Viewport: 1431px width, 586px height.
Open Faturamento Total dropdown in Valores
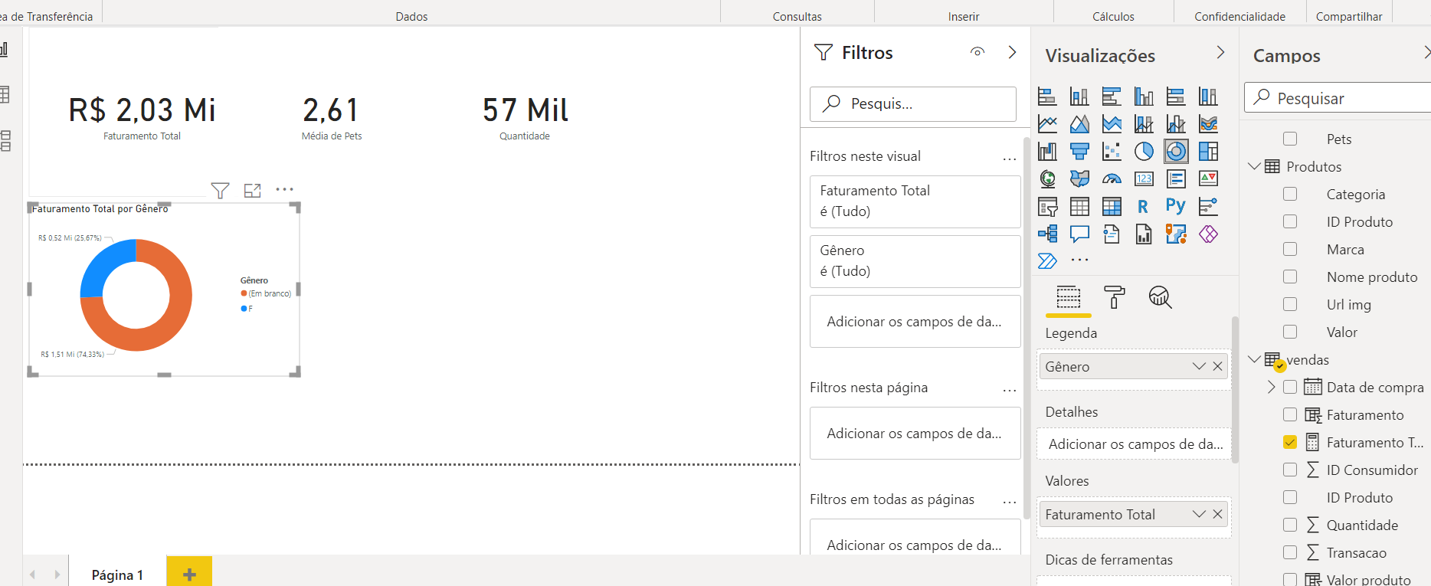(x=1199, y=514)
